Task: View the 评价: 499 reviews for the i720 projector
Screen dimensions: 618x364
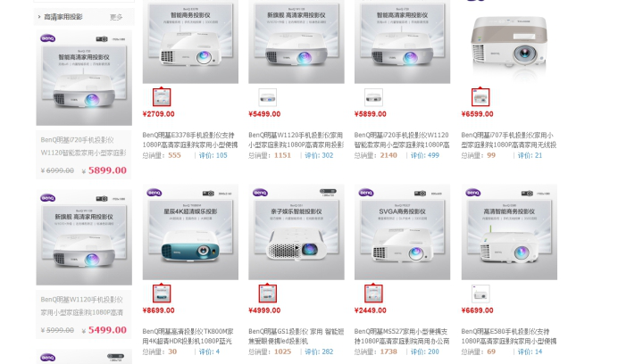Action: coord(424,155)
